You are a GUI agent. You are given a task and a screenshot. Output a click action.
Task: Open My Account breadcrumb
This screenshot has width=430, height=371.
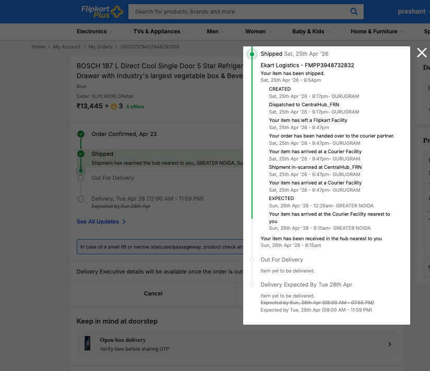(x=67, y=47)
